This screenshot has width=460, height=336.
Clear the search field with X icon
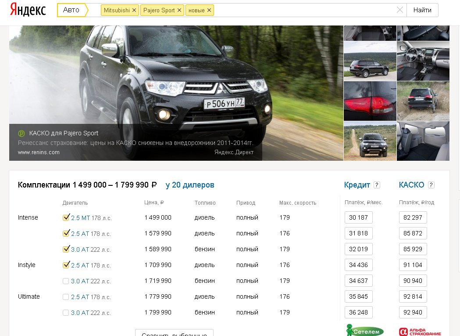point(399,10)
